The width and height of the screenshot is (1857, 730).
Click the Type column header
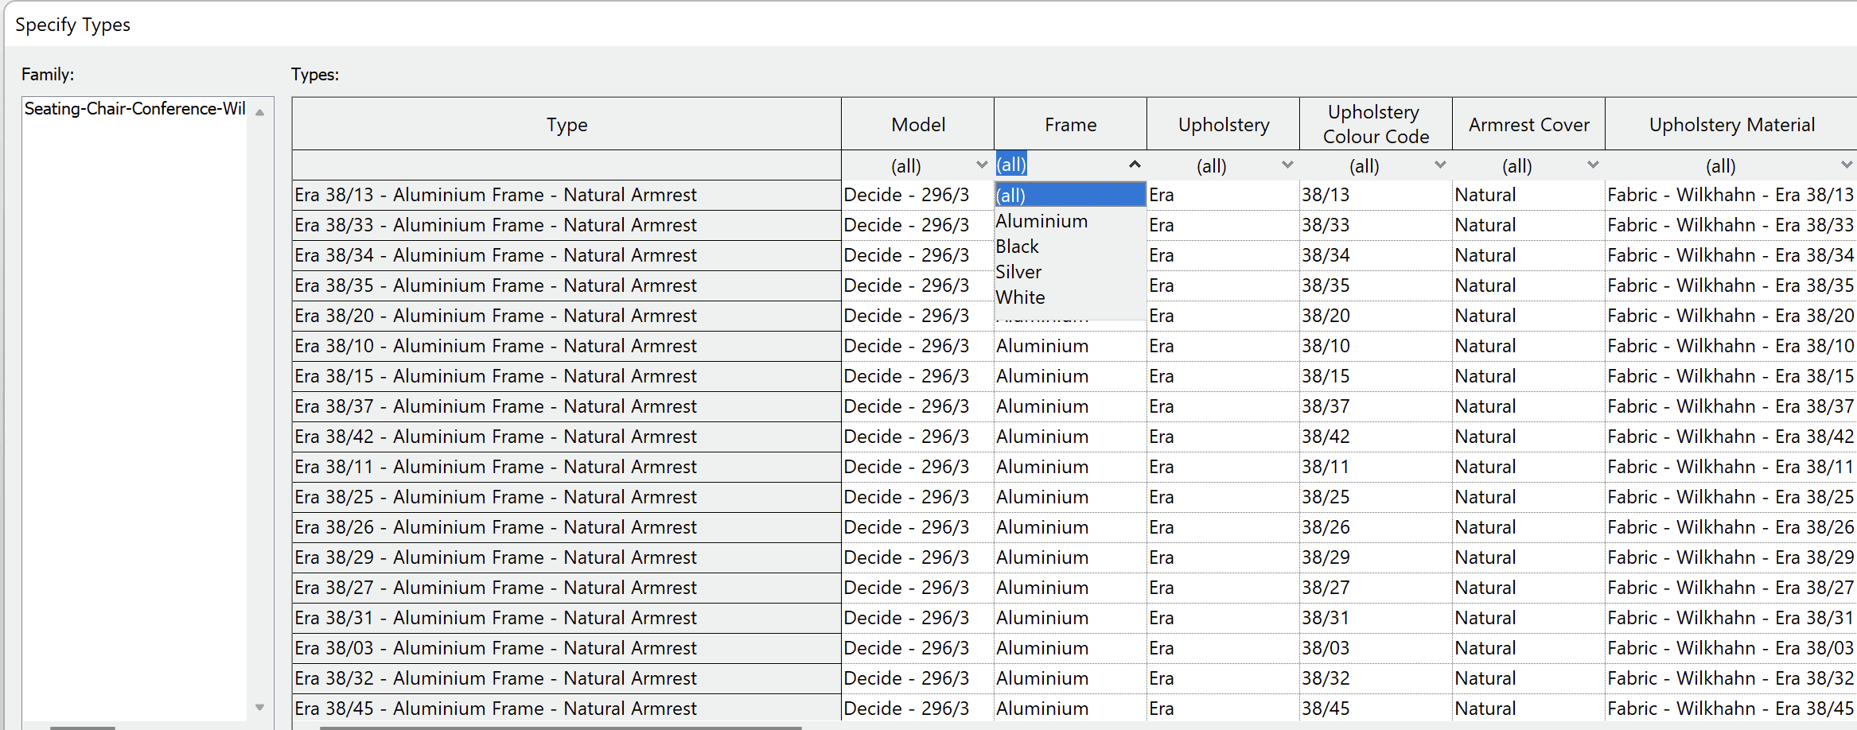(566, 124)
